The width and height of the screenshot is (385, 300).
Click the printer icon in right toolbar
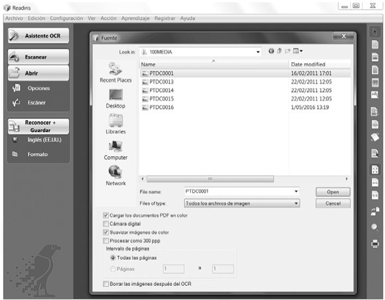point(375,244)
